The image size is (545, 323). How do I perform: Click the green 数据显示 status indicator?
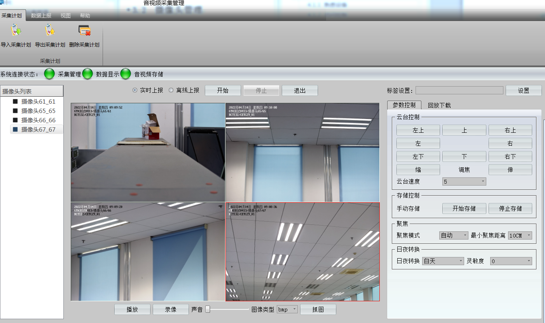(x=87, y=74)
